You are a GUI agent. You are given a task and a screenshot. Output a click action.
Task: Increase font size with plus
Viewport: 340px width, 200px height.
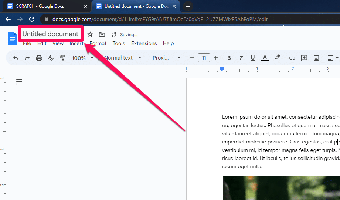(216, 58)
